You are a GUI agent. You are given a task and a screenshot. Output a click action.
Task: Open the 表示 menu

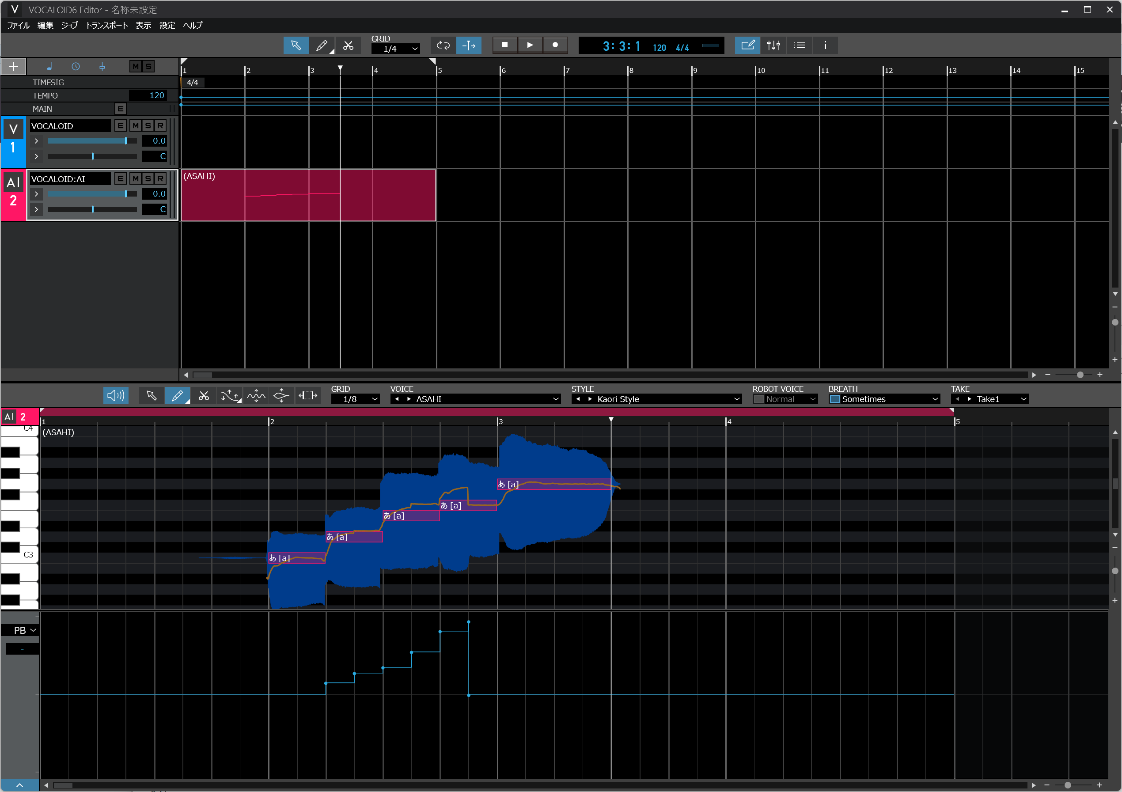point(143,26)
